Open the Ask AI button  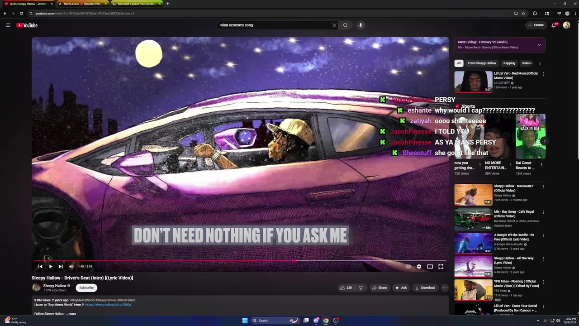401,288
